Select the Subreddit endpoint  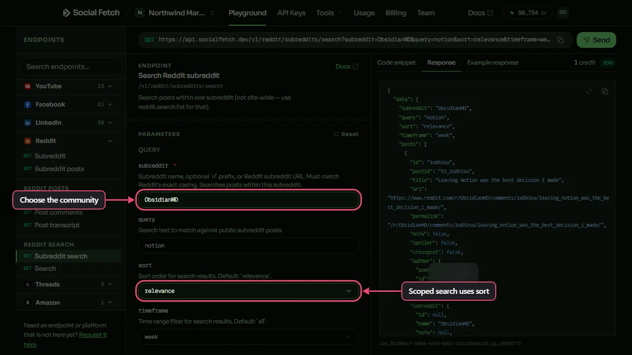(50, 156)
